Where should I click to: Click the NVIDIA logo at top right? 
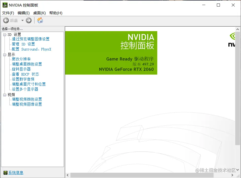pyautogui.click(x=232, y=39)
